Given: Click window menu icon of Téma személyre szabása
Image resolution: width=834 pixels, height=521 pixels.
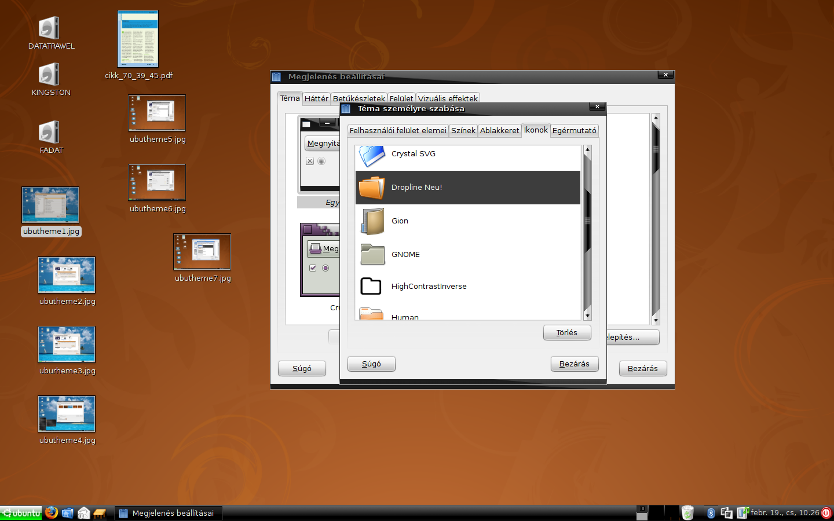Looking at the screenshot, I should tap(346, 108).
